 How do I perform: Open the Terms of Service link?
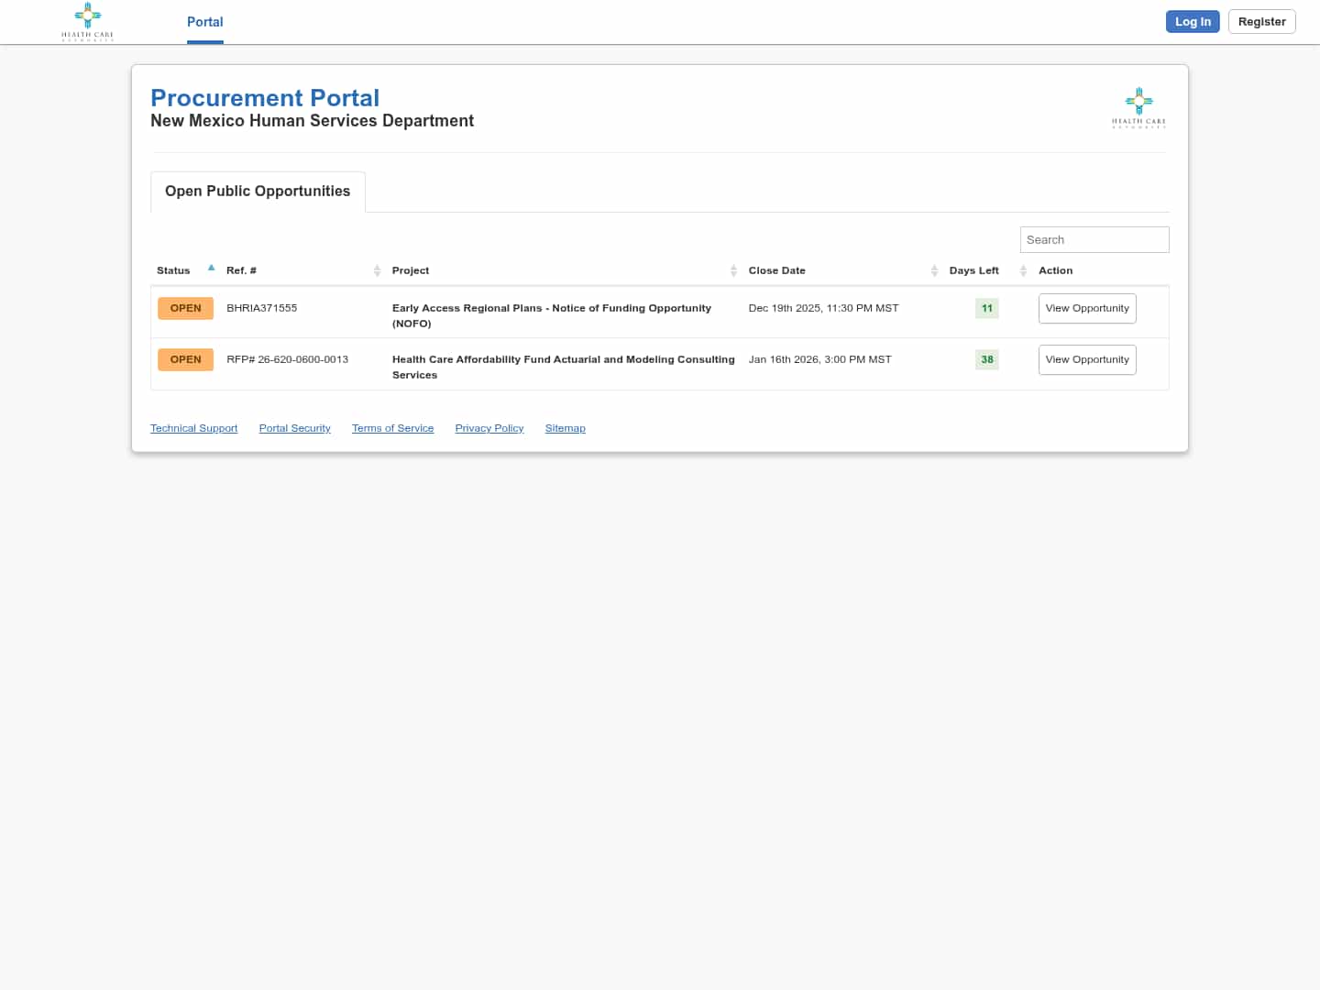click(x=392, y=428)
